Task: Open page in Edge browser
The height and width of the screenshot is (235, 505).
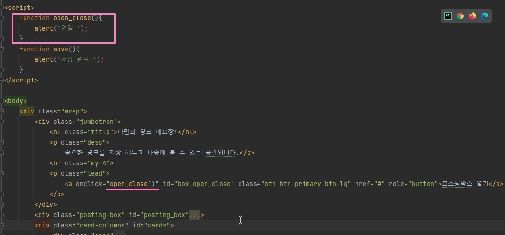Action: [x=485, y=16]
